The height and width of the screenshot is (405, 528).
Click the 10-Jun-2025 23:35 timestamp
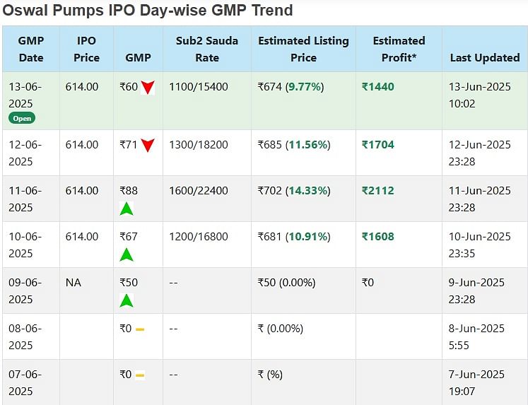click(x=479, y=245)
